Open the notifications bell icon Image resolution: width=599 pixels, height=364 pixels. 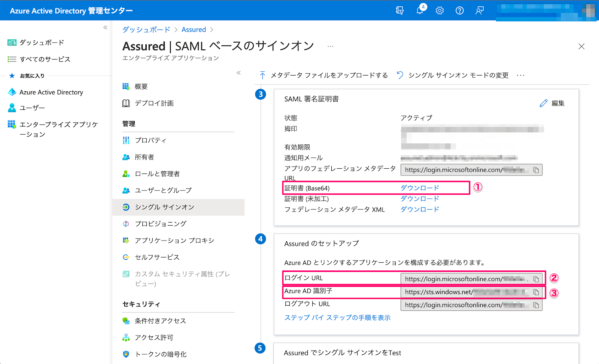coord(420,10)
